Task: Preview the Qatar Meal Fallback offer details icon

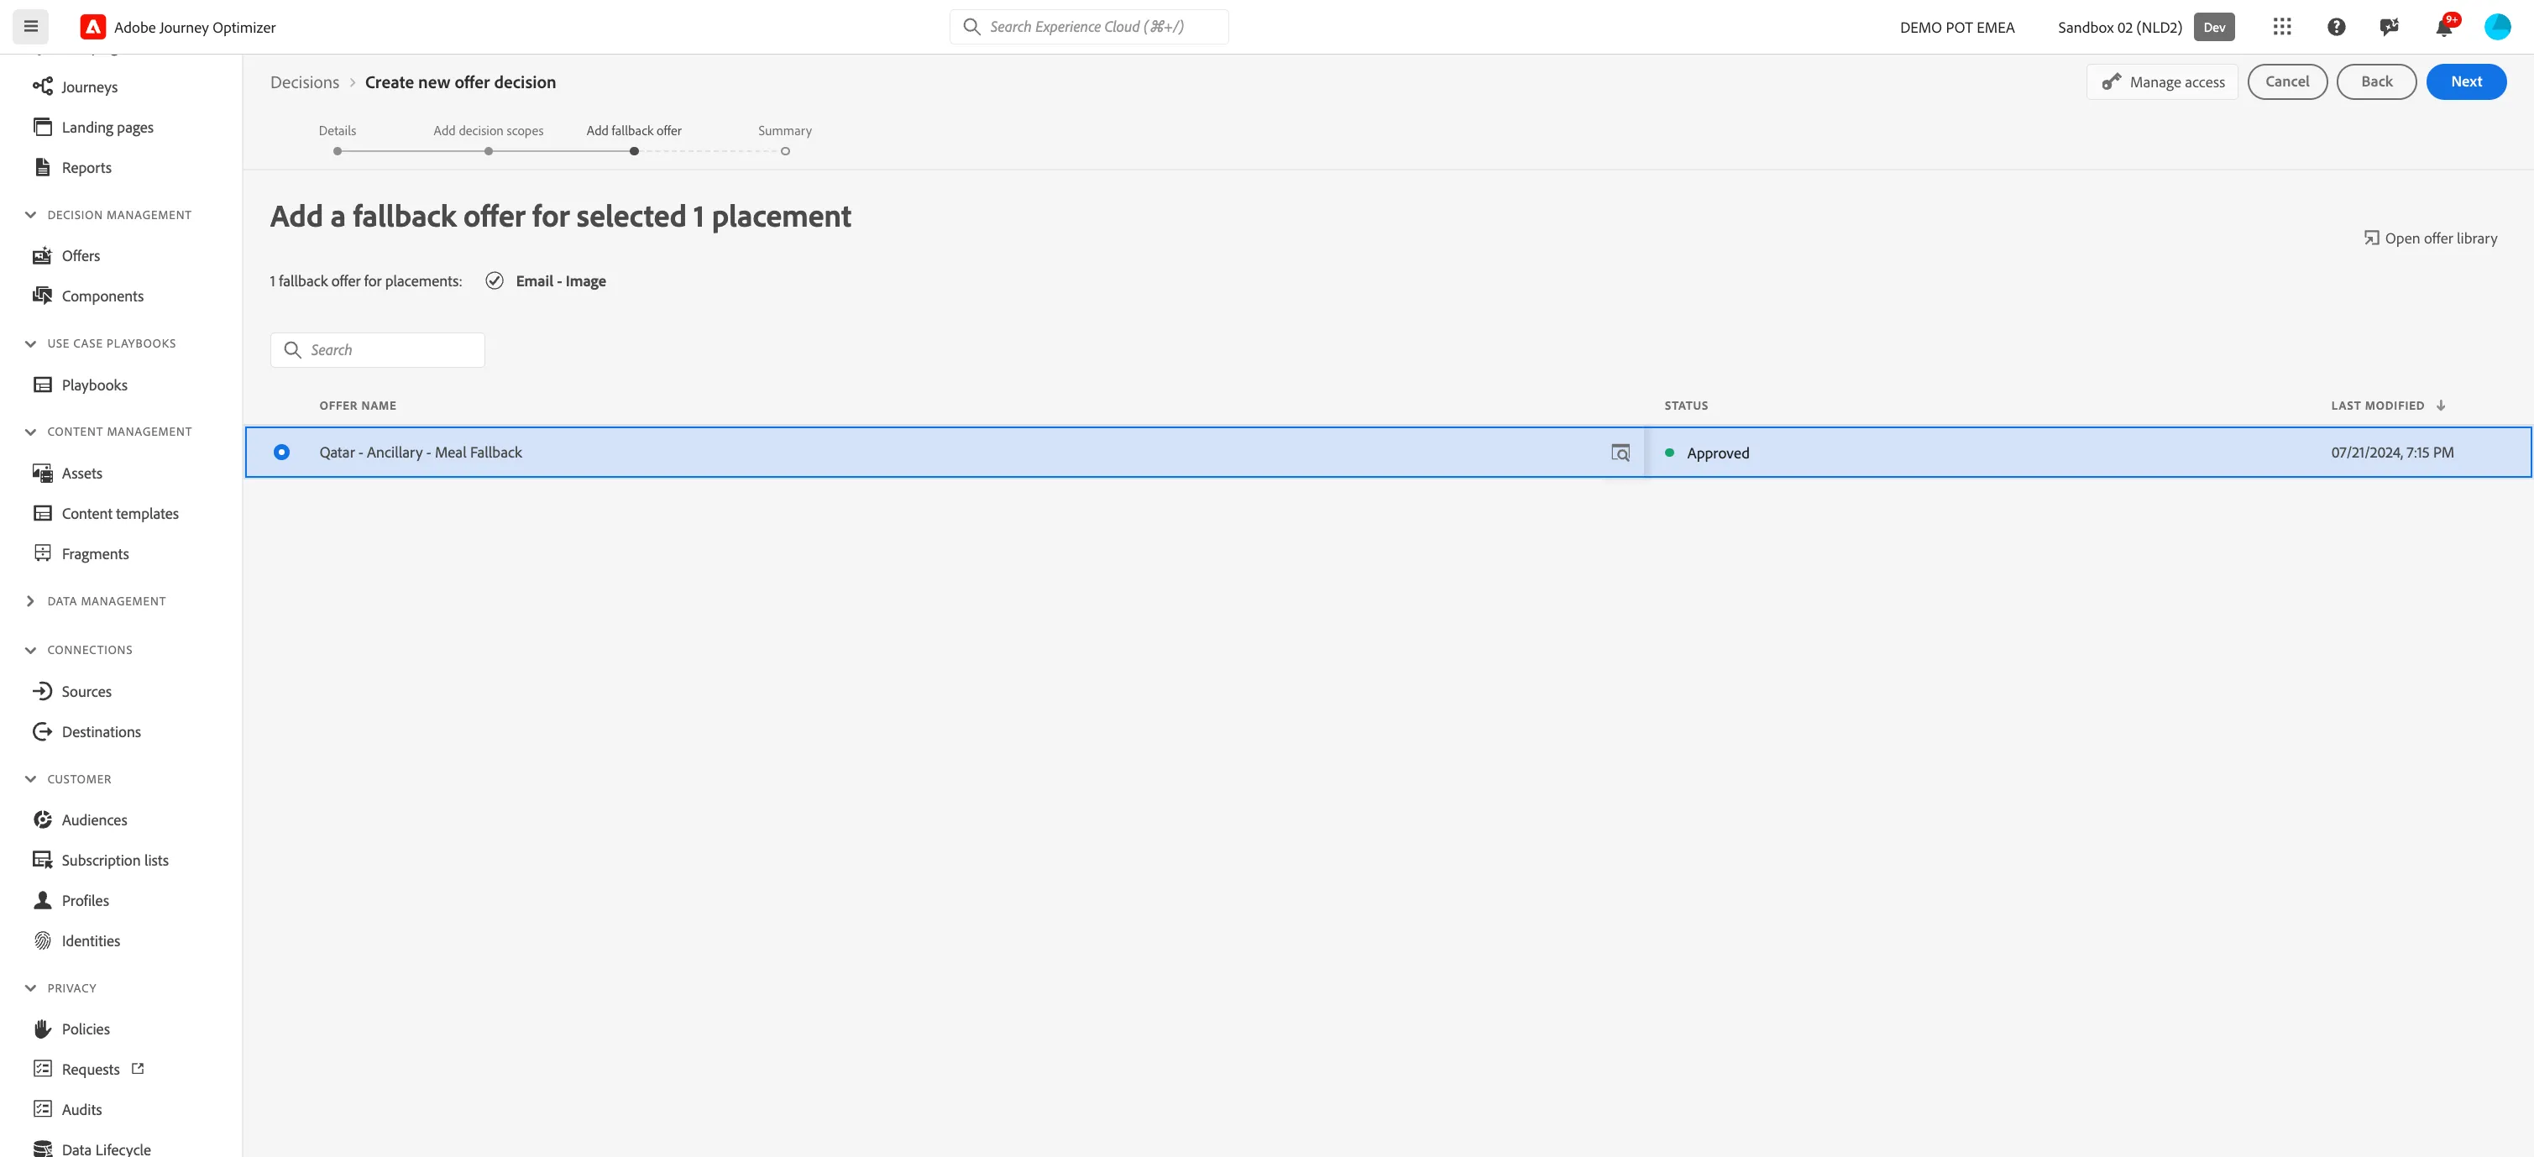Action: (1620, 453)
